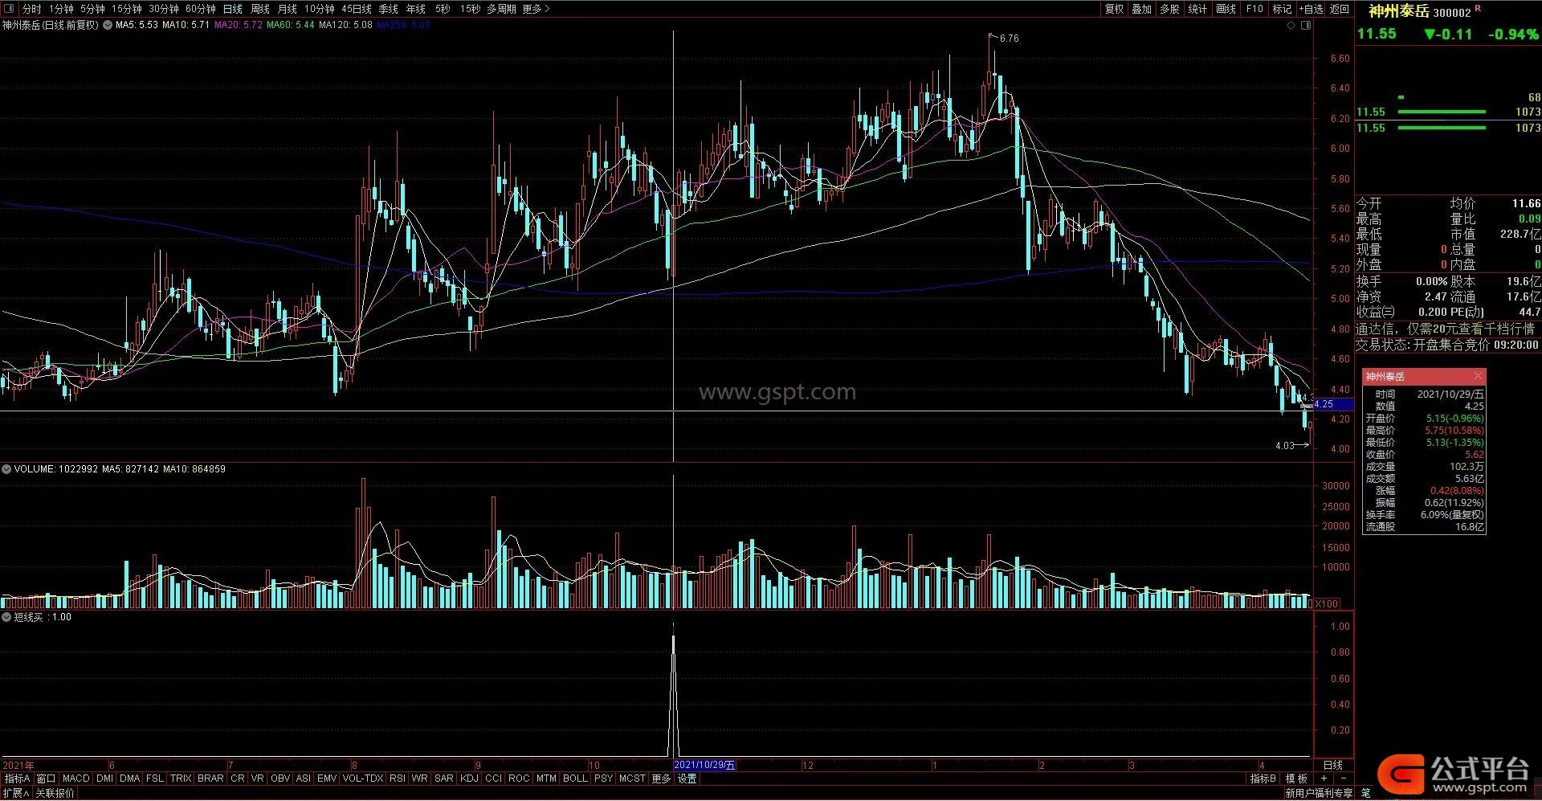Zoom out chart with minus button

pyautogui.click(x=1344, y=779)
